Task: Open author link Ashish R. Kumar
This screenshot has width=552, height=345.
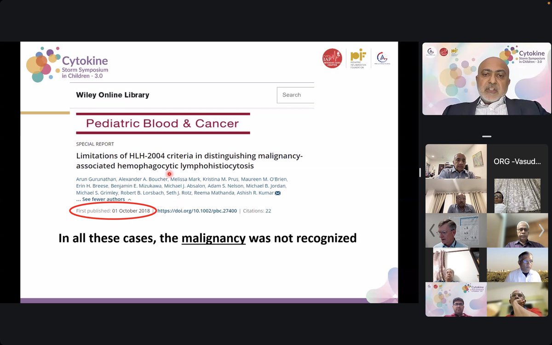Action: (x=255, y=193)
